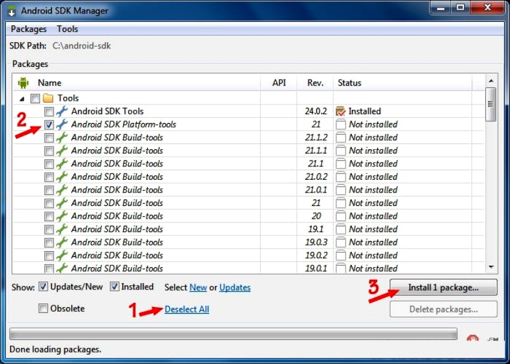The width and height of the screenshot is (510, 364).
Task: Click the scrollbar down arrow
Action: (491, 266)
